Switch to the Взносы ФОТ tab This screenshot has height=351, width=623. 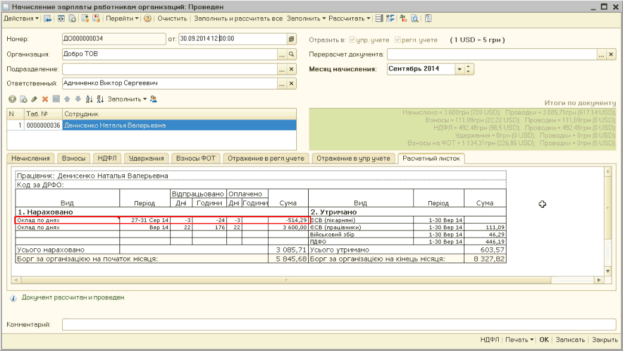(x=196, y=158)
